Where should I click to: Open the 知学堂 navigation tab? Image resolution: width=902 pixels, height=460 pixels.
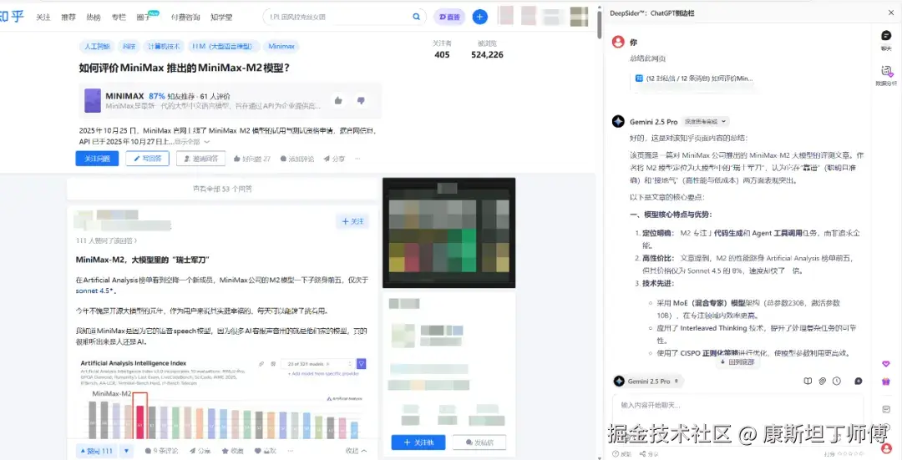click(221, 18)
